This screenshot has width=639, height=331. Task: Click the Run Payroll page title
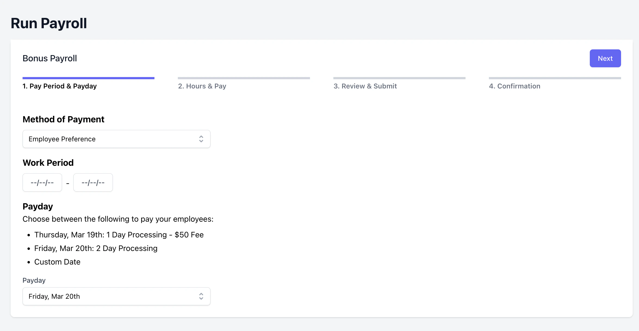click(49, 23)
